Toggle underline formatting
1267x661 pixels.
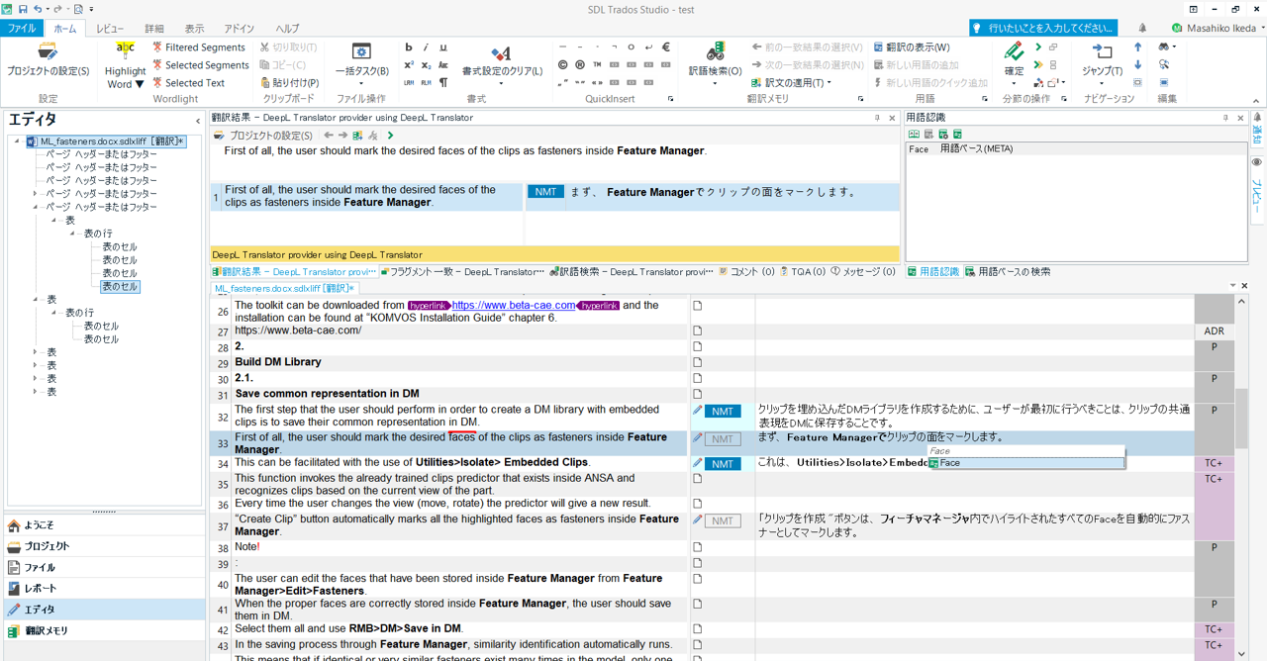(x=443, y=47)
